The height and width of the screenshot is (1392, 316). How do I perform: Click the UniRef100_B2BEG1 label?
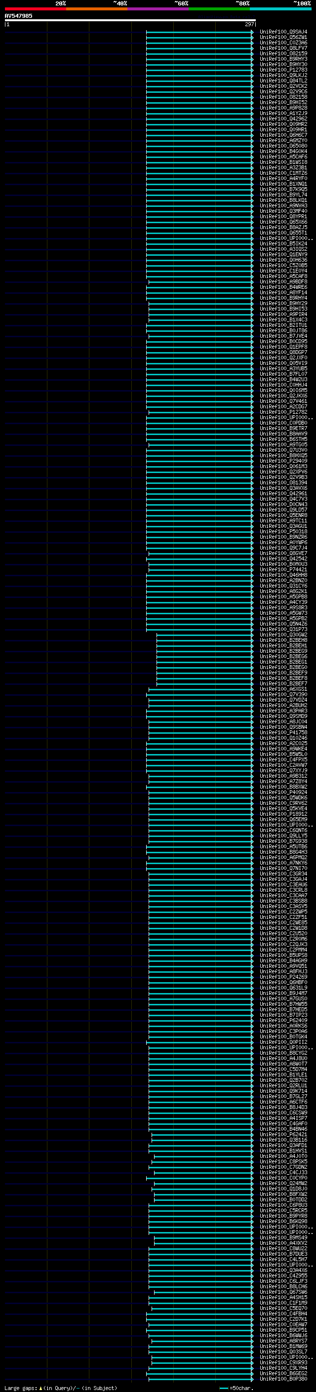(283, 662)
